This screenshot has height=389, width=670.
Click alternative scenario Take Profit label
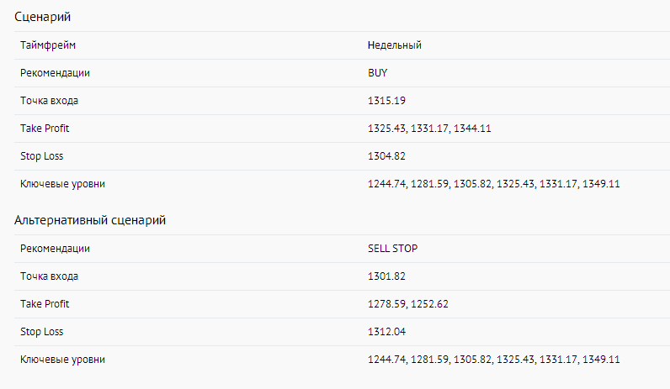click(x=45, y=304)
